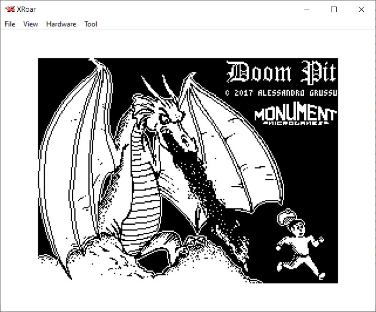Click the XRoar app icon in title bar
Screen dimensions: 376x312
[x=9, y=9]
